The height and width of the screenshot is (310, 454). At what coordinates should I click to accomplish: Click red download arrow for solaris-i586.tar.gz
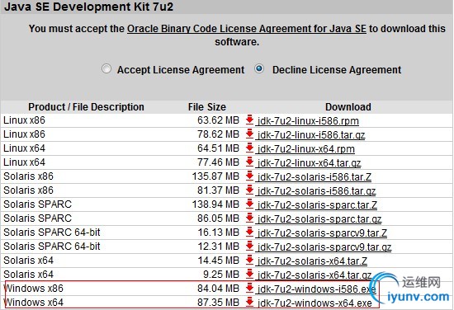[249, 190]
